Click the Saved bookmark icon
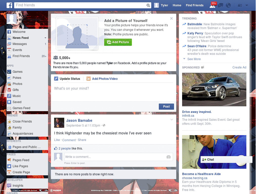Screen dimensions: 259x194 (9, 102)
